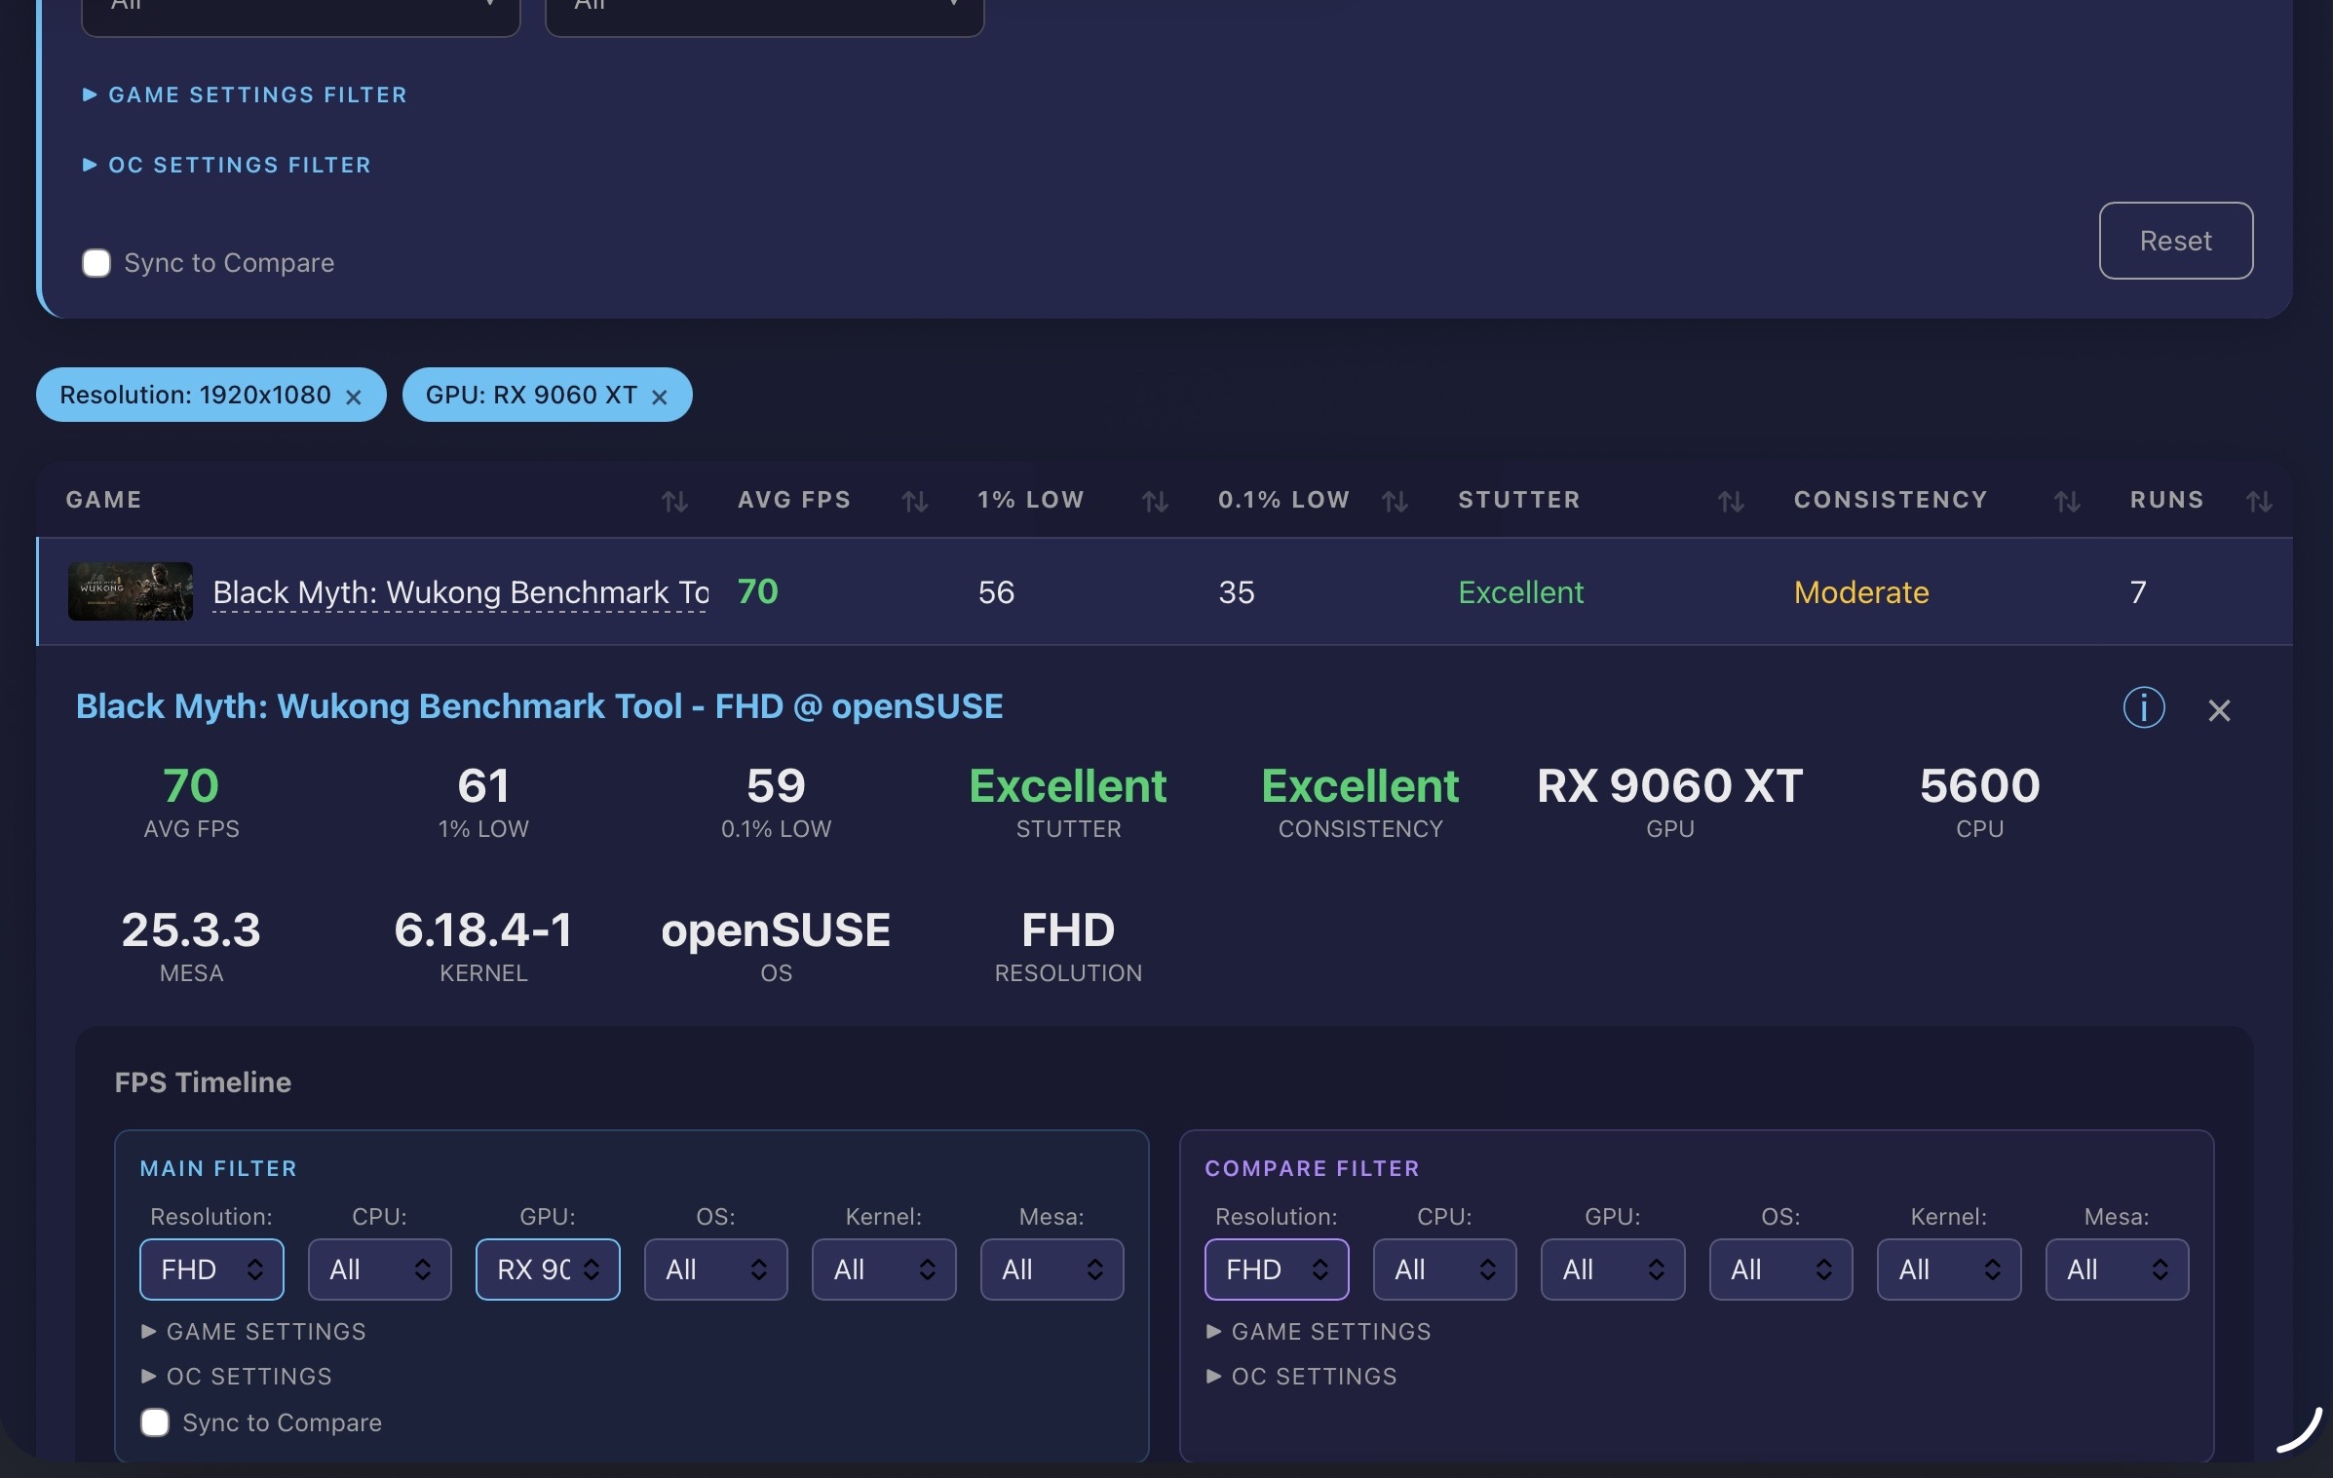Sort by 1% LOW column arrows

pos(1155,501)
